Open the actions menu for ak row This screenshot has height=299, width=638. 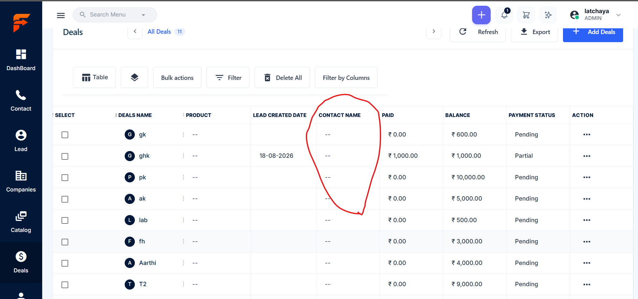[x=587, y=199]
